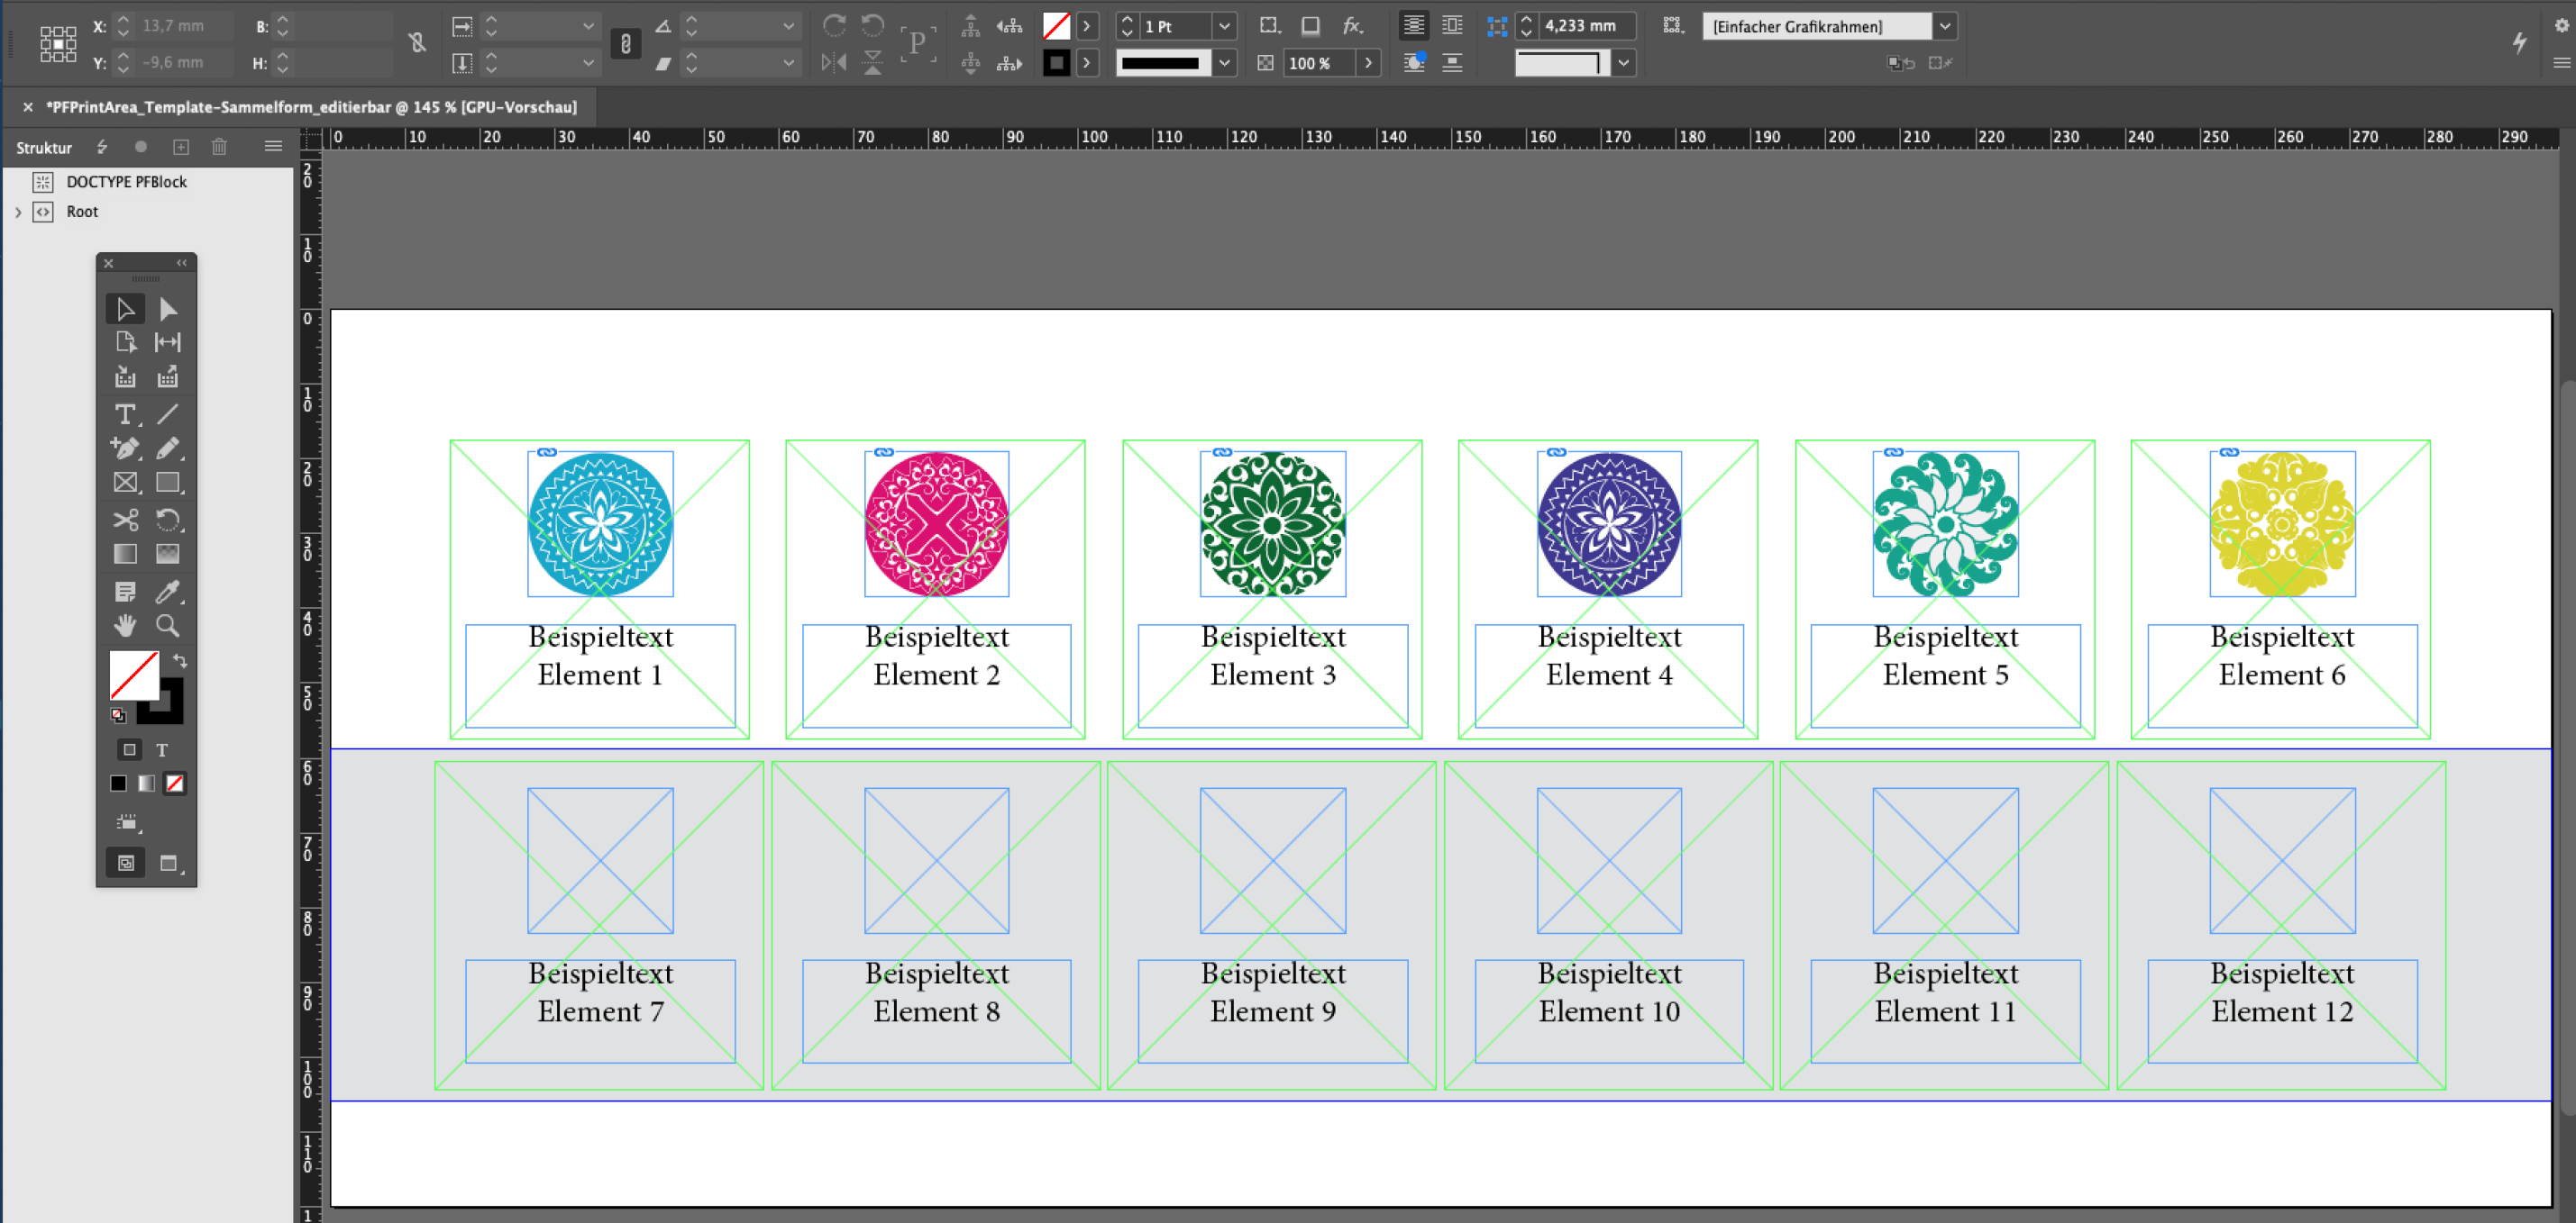Open the stroke type dropdown
Viewport: 2576px width, 1223px height.
(1224, 63)
